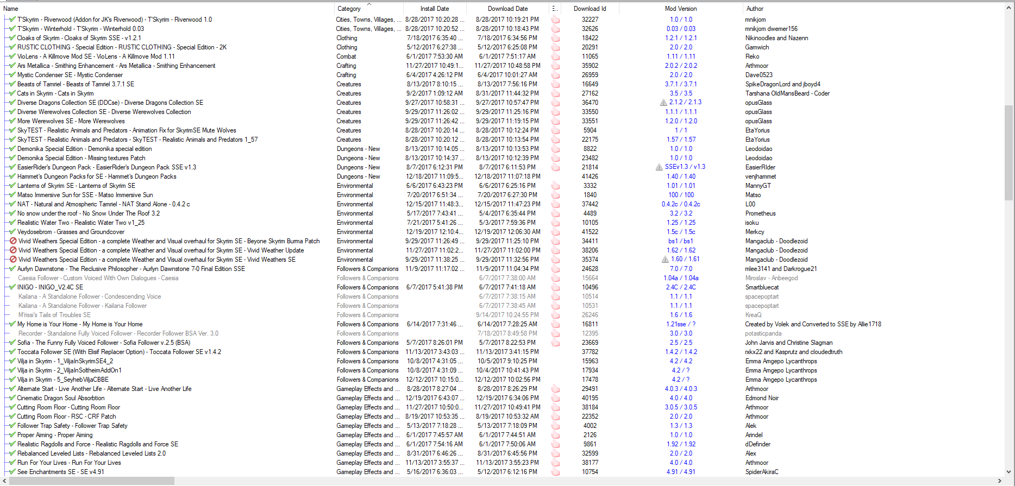
Task: Click red prohibited icon on Vivid Weather Update row
Action: point(14,250)
